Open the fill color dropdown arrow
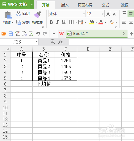 point(96,22)
